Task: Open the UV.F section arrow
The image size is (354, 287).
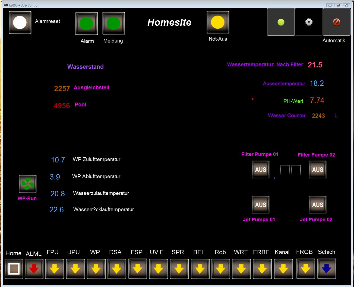Action: [158, 269]
